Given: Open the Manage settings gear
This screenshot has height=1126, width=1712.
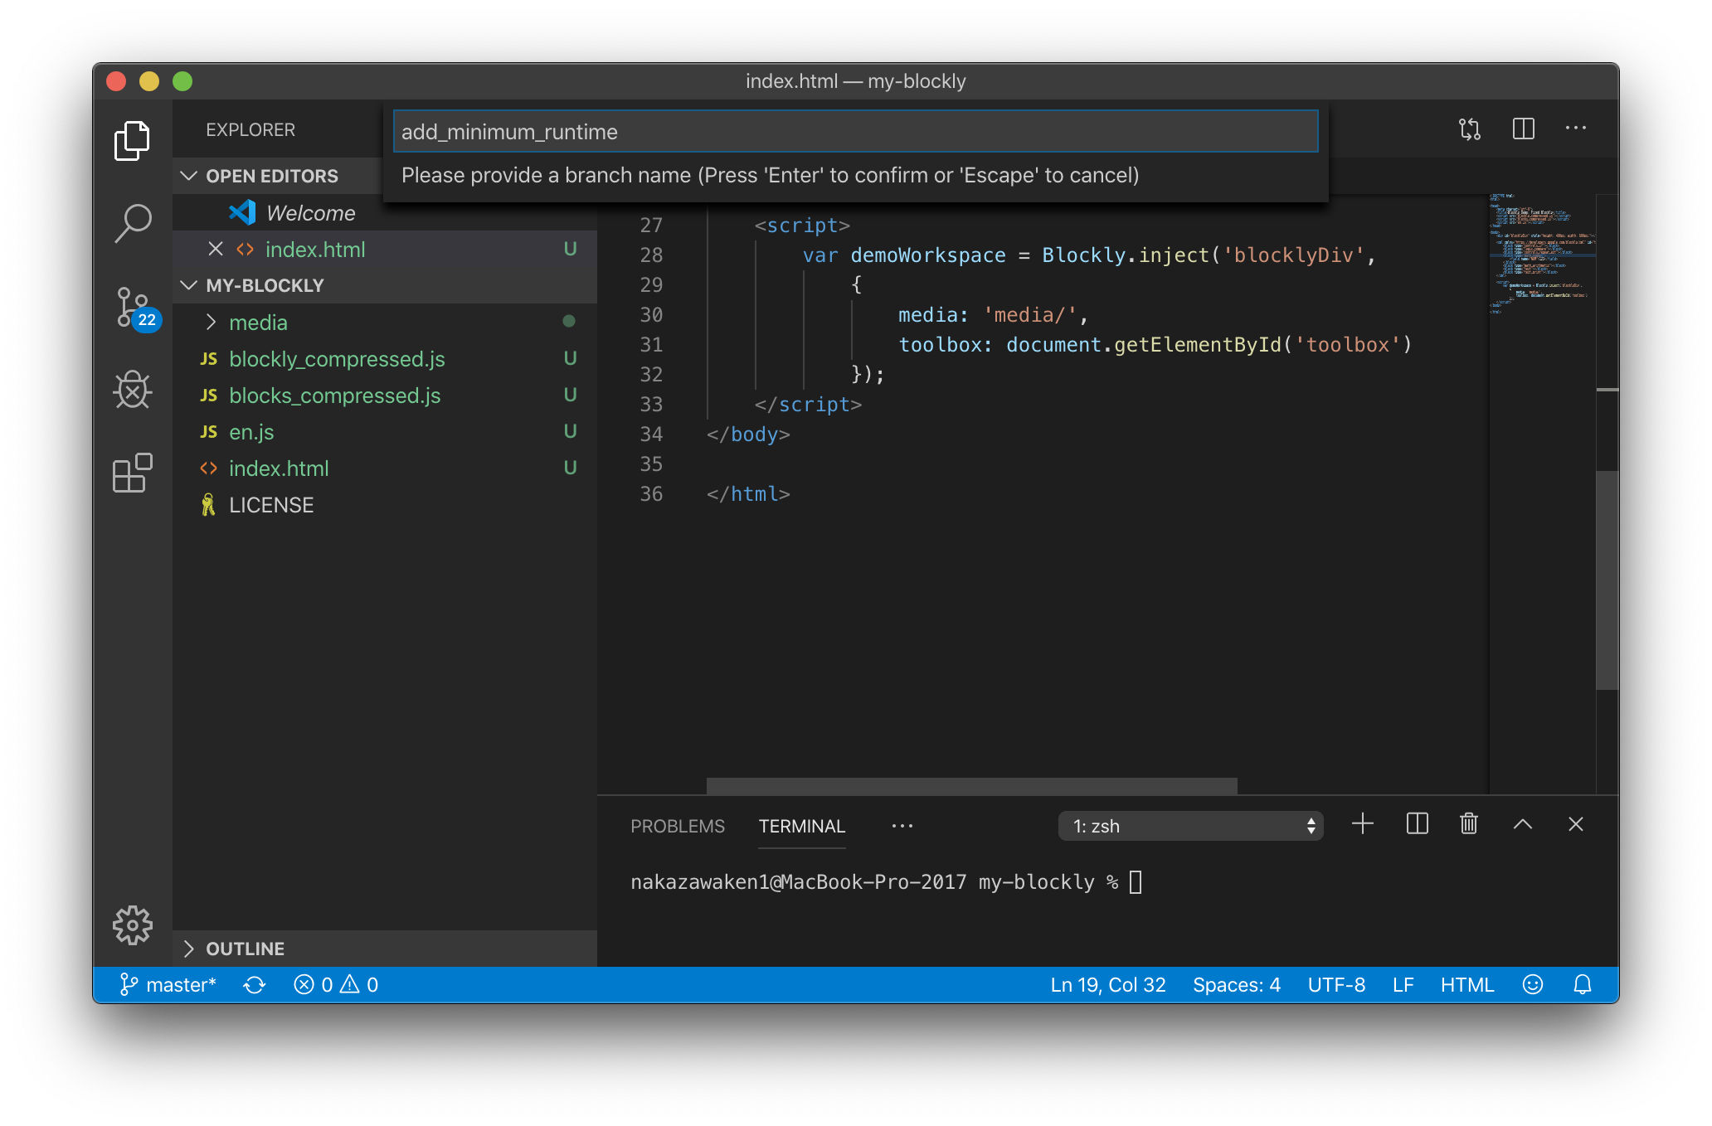Looking at the screenshot, I should click(134, 925).
